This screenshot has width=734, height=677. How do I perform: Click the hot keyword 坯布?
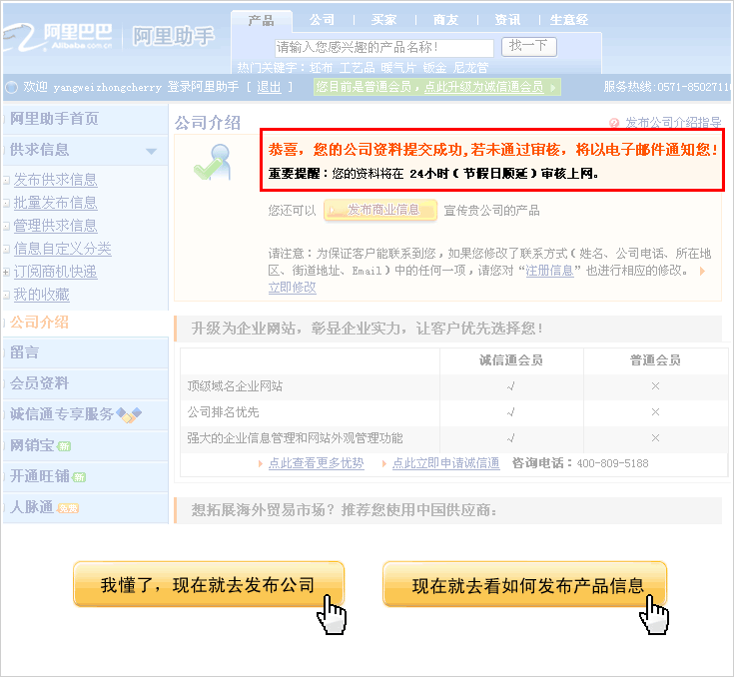322,68
